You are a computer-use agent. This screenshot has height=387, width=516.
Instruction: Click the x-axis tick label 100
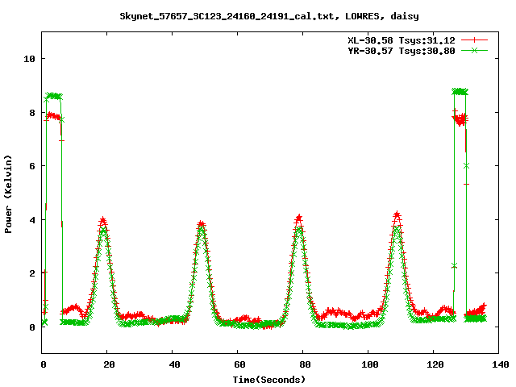click(x=370, y=364)
